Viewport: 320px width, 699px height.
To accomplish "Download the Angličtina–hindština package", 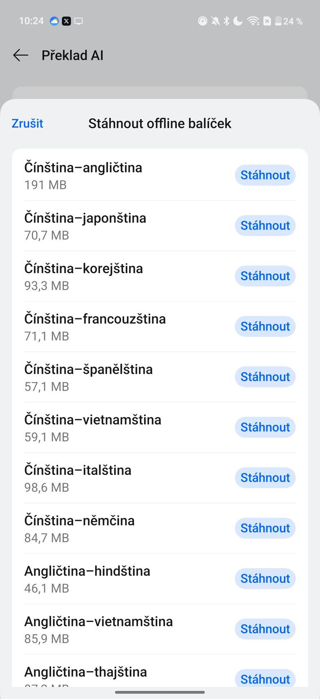I will click(x=265, y=578).
